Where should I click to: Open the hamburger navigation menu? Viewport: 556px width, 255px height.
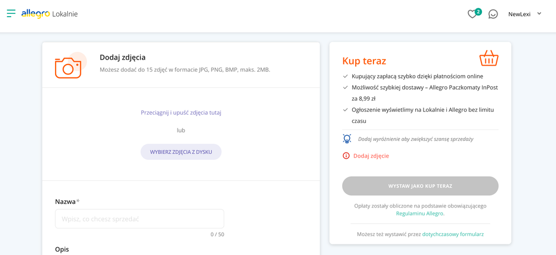coord(11,13)
